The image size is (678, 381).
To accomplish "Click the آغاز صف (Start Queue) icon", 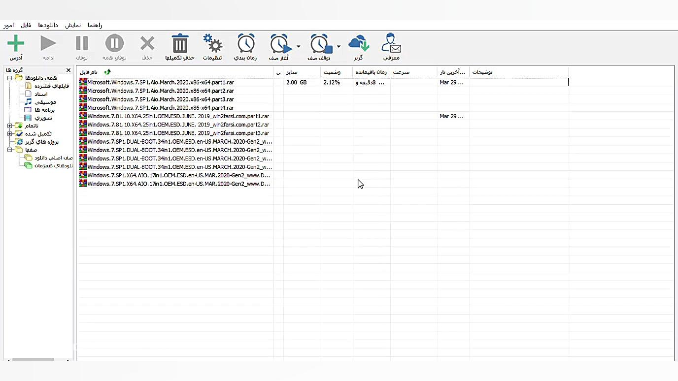I will 280,44.
